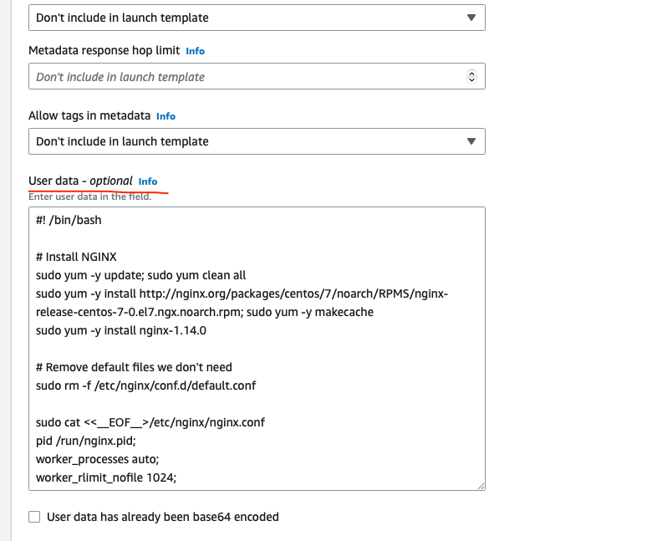Click the arrow of the Allow tags dropdown
Image resolution: width=657 pixels, height=541 pixels.
coord(471,141)
